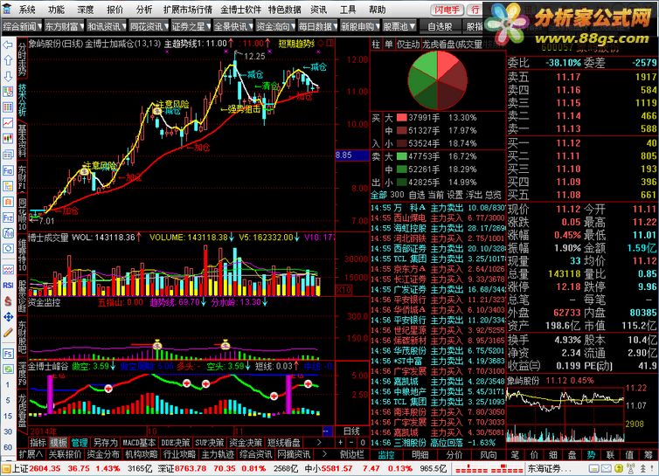The image size is (659, 476).
Task: Open the 系统 menu
Action: click(27, 10)
